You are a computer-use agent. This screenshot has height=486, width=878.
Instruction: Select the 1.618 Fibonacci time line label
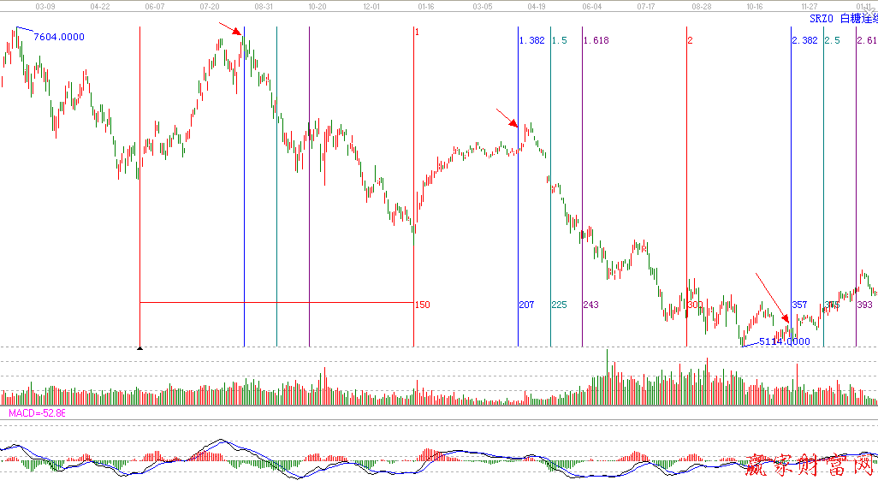(596, 40)
